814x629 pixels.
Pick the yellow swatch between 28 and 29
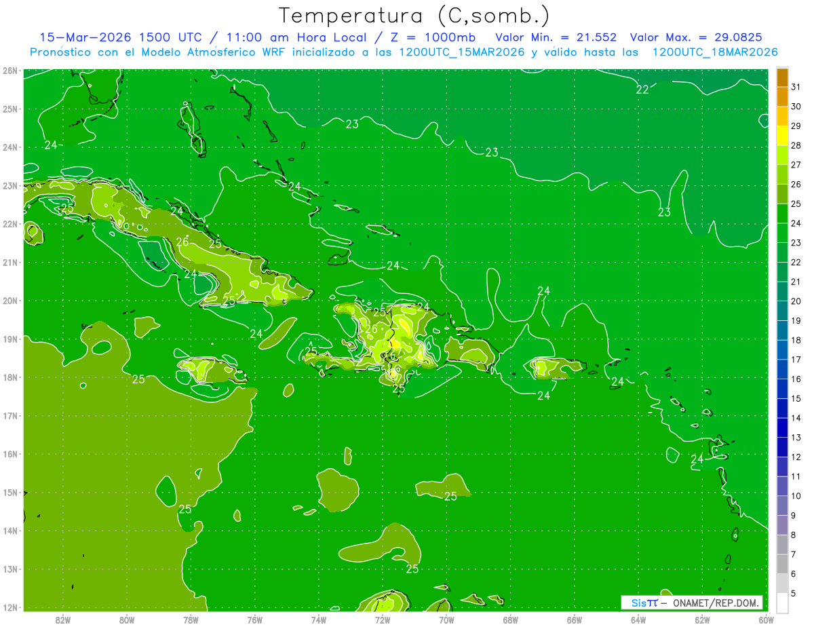point(782,136)
